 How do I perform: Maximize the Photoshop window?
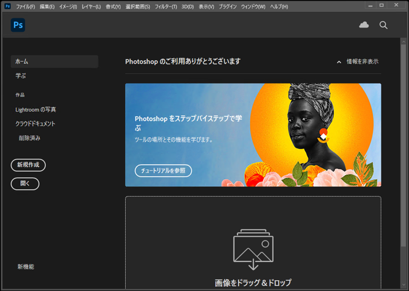pos(381,5)
